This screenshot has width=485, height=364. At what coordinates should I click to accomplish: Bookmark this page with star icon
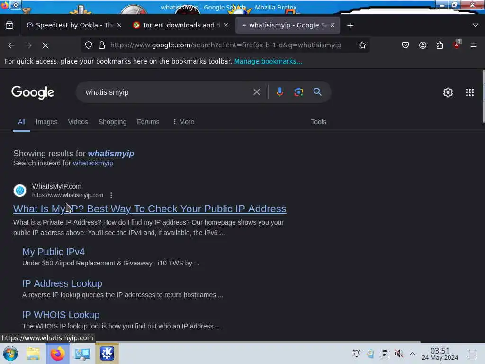click(x=362, y=45)
